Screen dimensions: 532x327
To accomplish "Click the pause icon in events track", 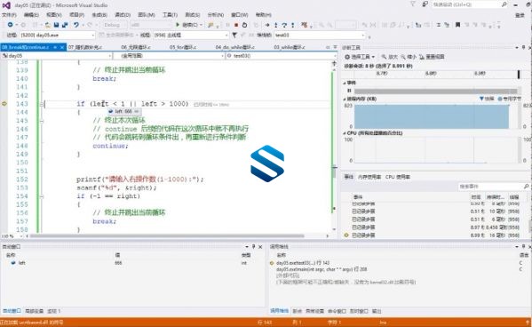I will coord(349,91).
